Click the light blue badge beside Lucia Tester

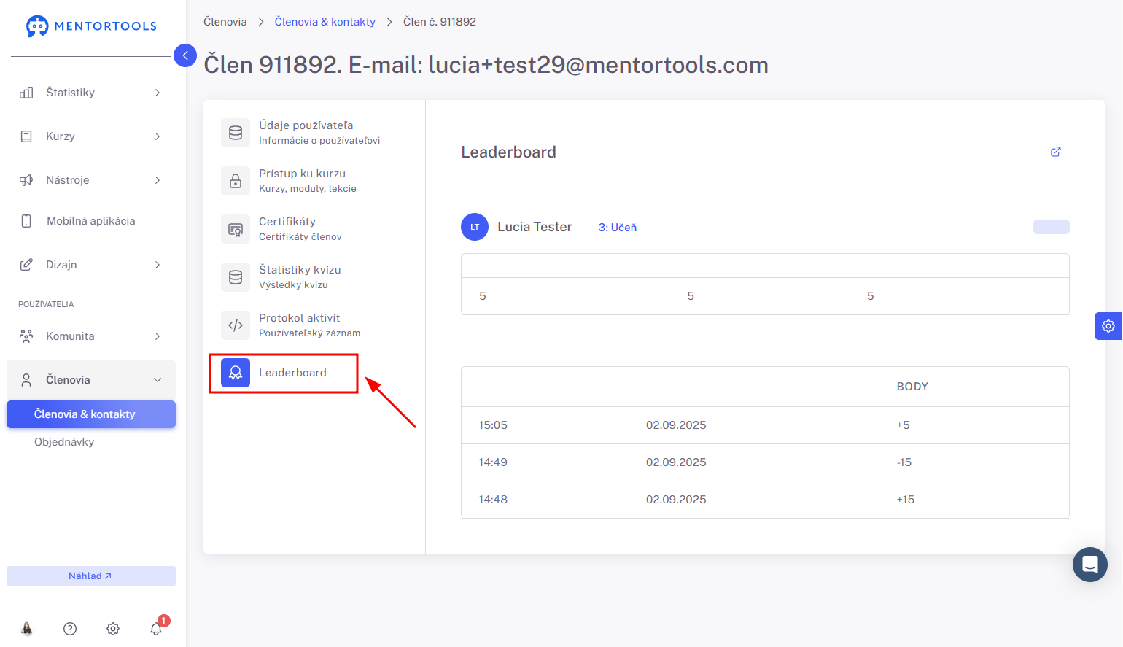click(1051, 227)
